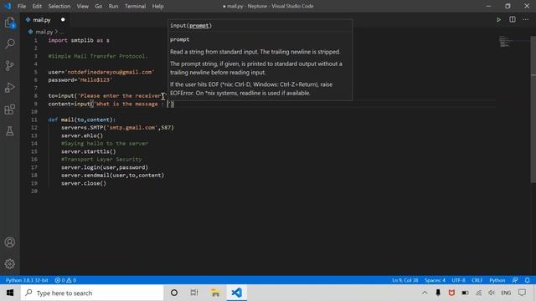Open the Selection menu
The image size is (536, 301).
(x=59, y=6)
